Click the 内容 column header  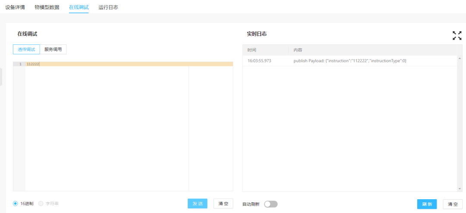click(x=298, y=50)
